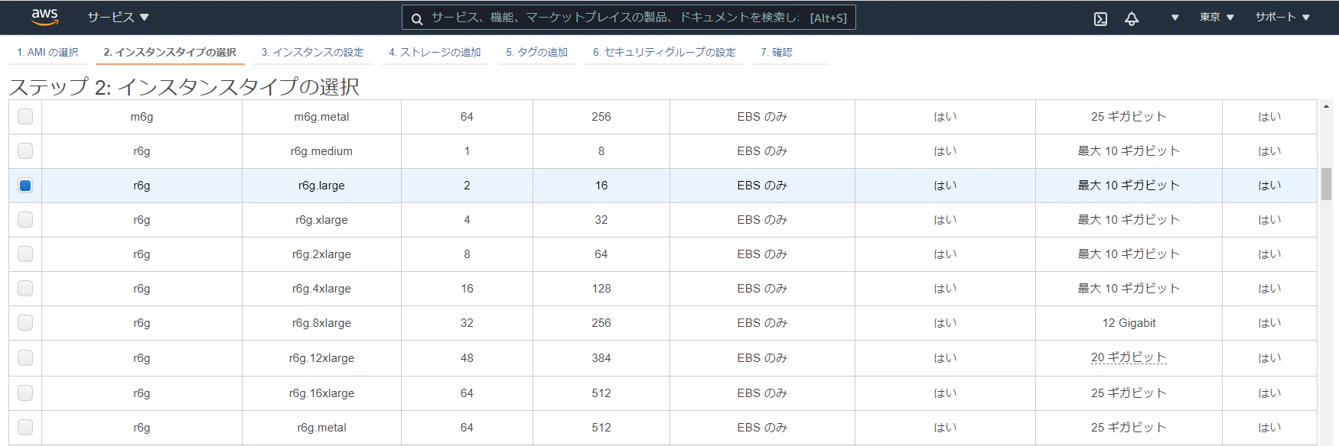1339x446 pixels.
Task: Open the 5. タグの追加 tab
Action: pyautogui.click(x=536, y=52)
